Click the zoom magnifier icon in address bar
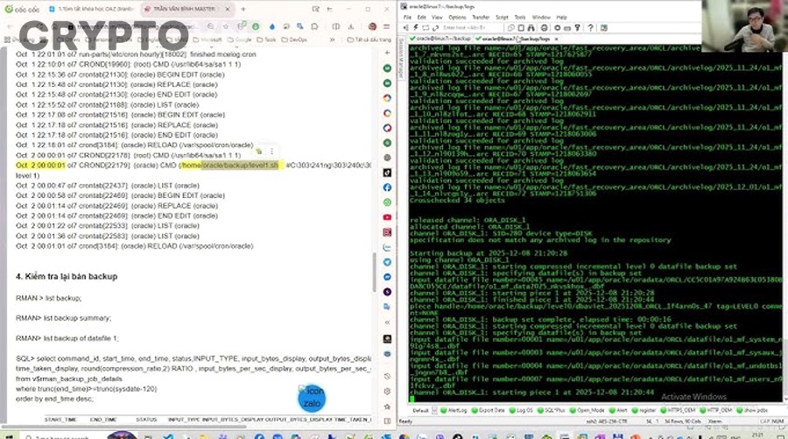788x439 pixels. pos(210,26)
